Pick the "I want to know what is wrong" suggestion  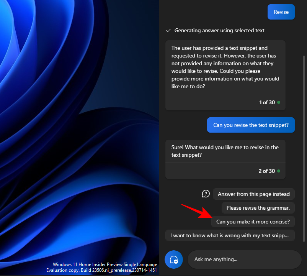point(230,235)
